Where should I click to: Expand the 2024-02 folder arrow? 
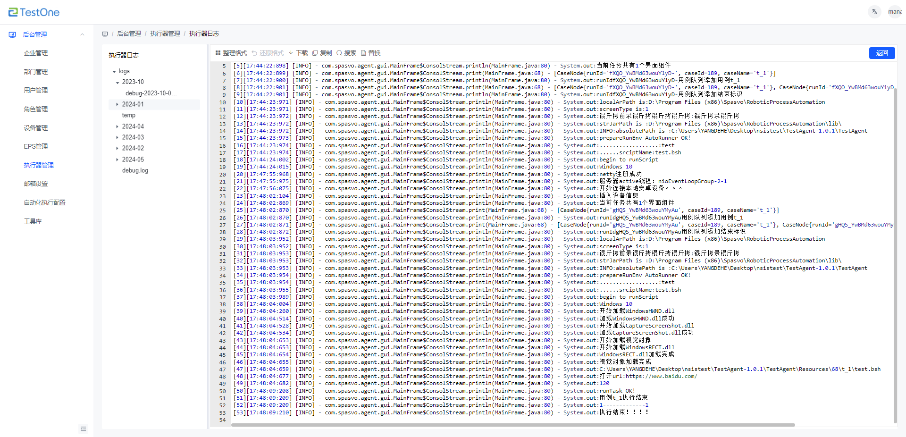tap(117, 148)
